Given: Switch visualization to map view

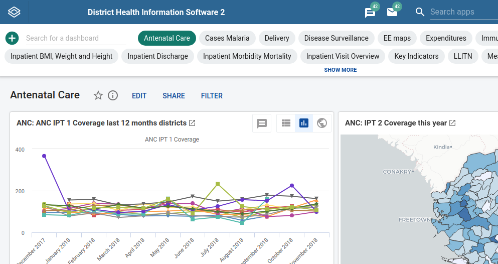Looking at the screenshot, I should (x=321, y=123).
